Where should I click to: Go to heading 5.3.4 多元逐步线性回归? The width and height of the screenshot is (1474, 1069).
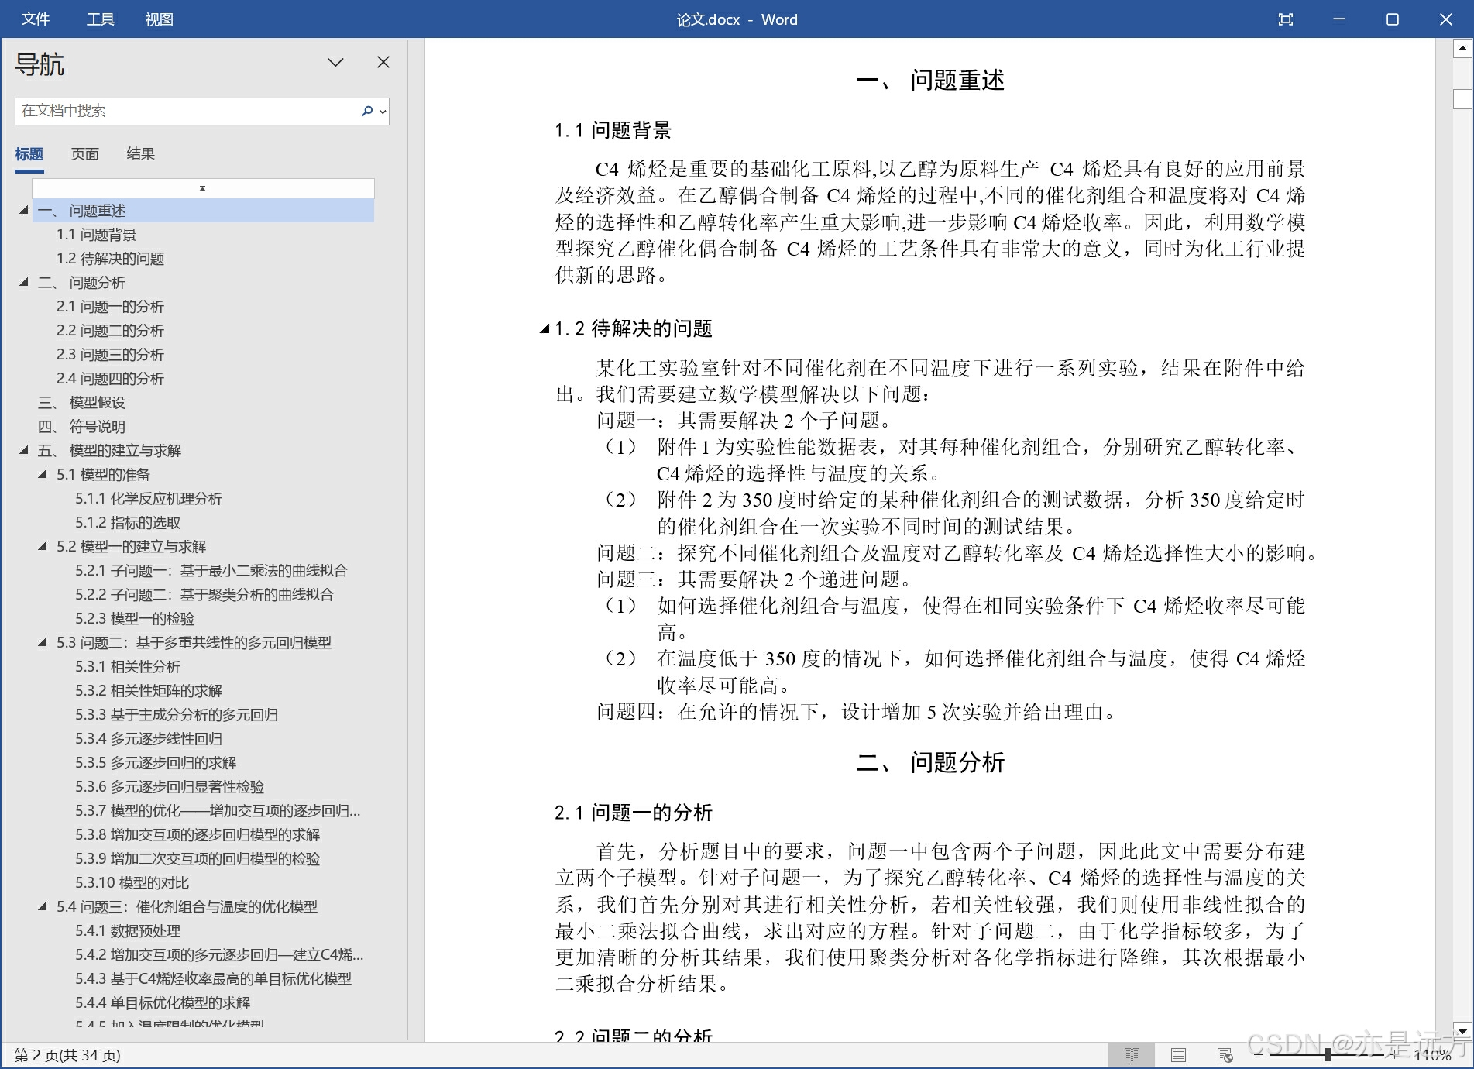click(x=149, y=738)
